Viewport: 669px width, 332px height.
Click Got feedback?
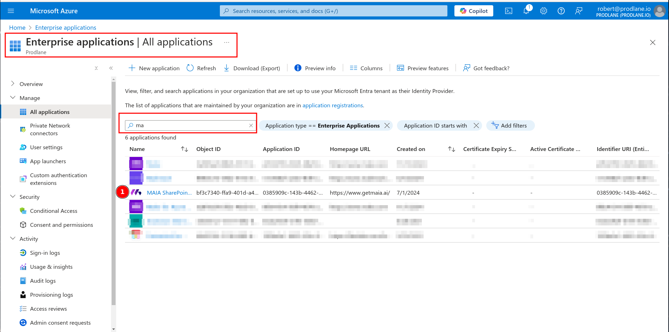click(x=486, y=68)
